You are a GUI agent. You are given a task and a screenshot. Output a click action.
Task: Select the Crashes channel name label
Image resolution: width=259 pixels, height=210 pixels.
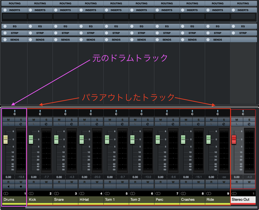coord(192,200)
